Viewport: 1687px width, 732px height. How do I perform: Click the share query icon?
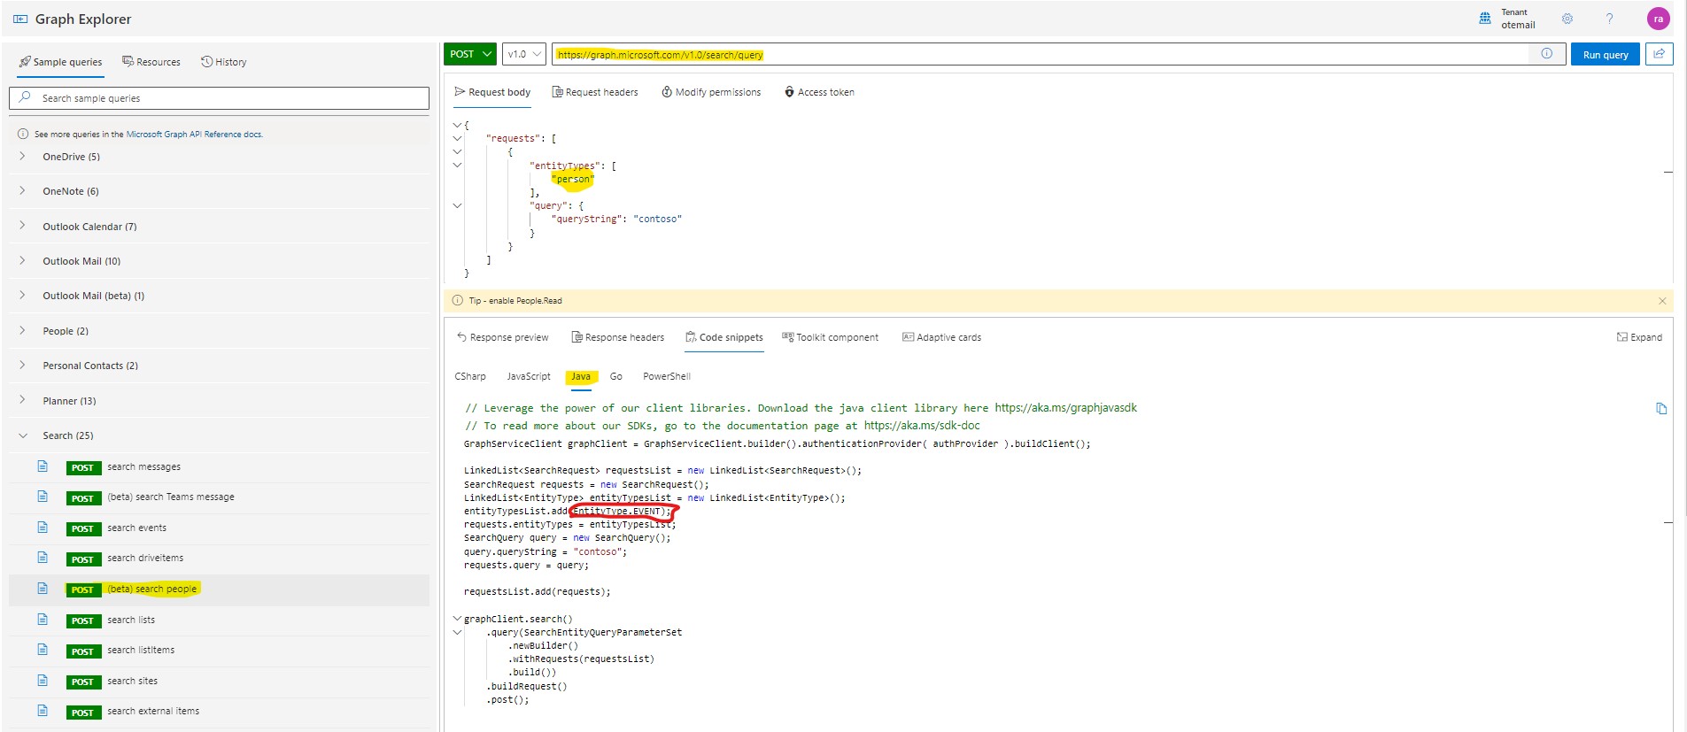(x=1659, y=54)
